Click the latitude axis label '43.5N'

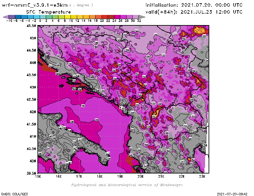[x=31, y=75]
